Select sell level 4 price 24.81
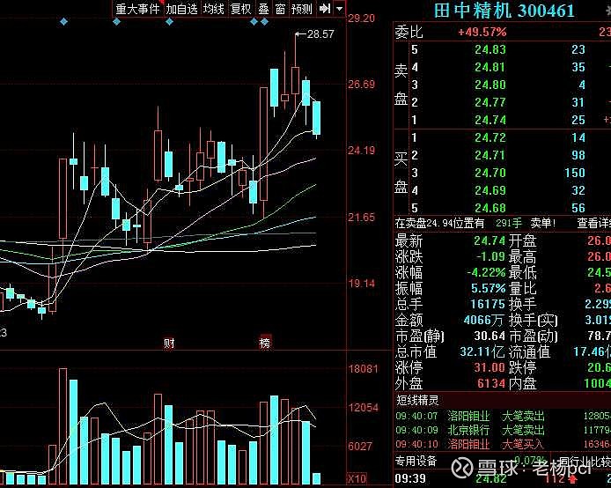Viewport: 611px width, 488px height. point(490,68)
